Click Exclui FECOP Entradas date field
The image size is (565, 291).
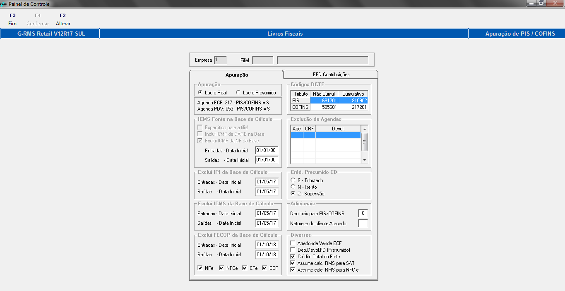coord(267,245)
